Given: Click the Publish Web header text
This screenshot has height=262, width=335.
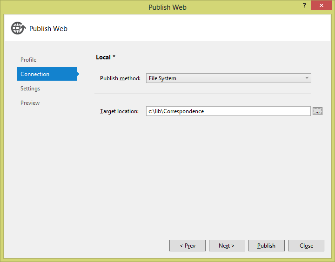Looking at the screenshot, I should click(48, 29).
